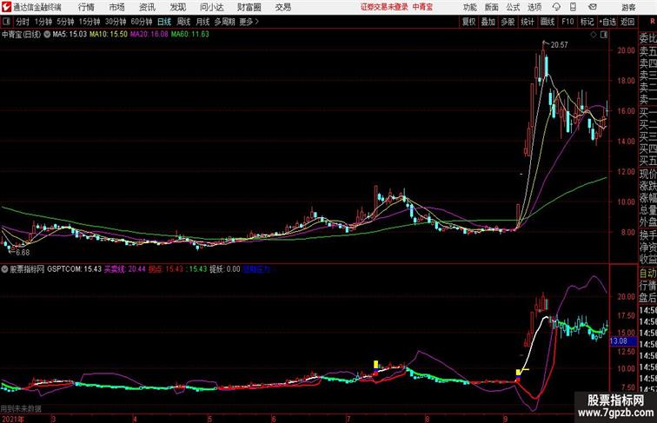This screenshot has width=657, height=423.
Task: Expand the 更多 periods dropdown
Action: [x=249, y=22]
